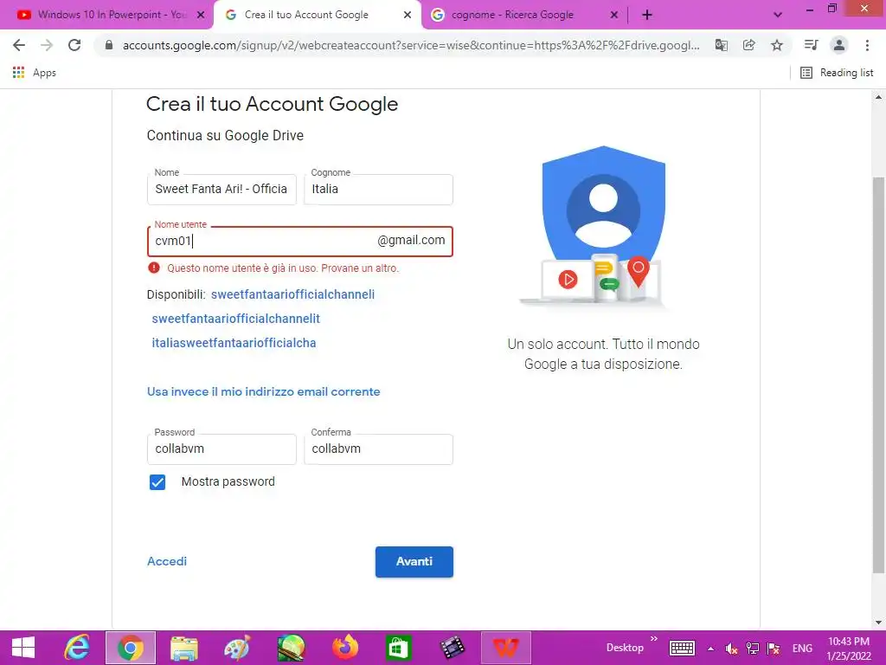Screen dimensions: 886x665
Task: Close the YouTube Powerpoint tab
Action: [201, 16]
